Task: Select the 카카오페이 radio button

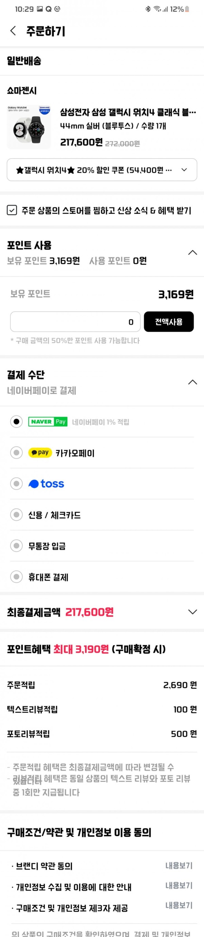Action: pos(16,453)
